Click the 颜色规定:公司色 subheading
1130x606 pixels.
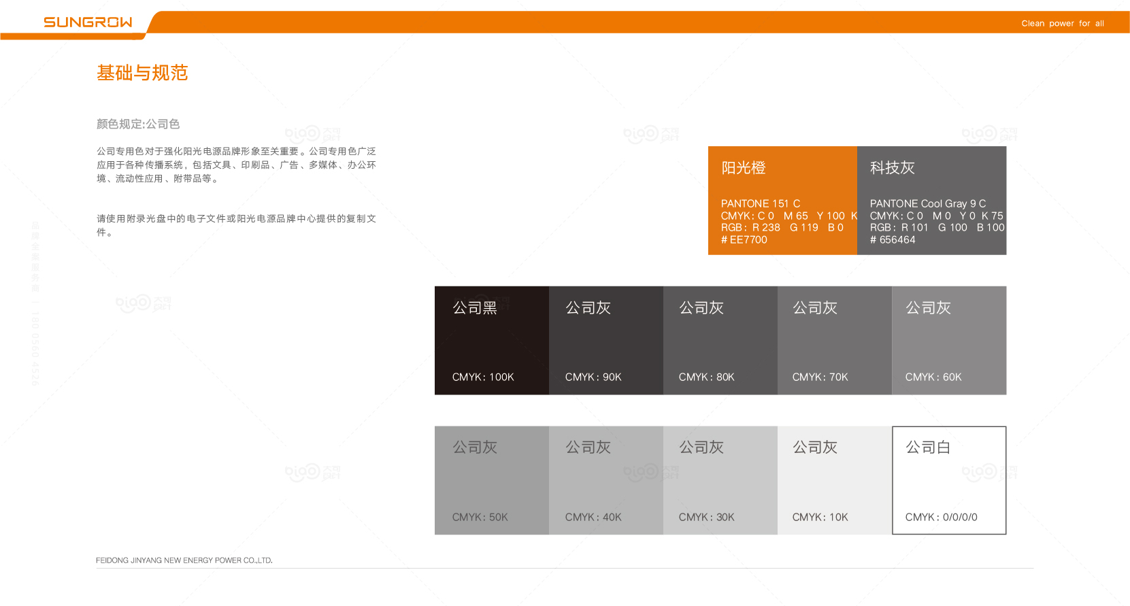pyautogui.click(x=138, y=124)
